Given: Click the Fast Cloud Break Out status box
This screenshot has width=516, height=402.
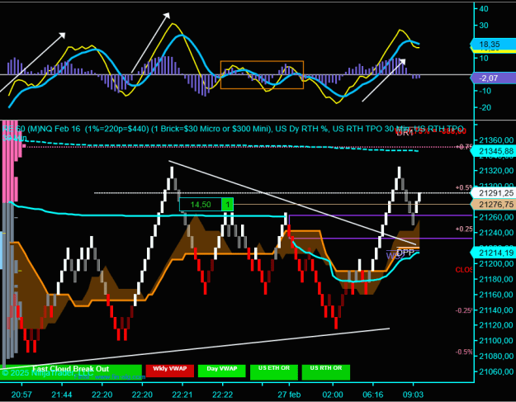Looking at the screenshot, I should click(x=71, y=372).
